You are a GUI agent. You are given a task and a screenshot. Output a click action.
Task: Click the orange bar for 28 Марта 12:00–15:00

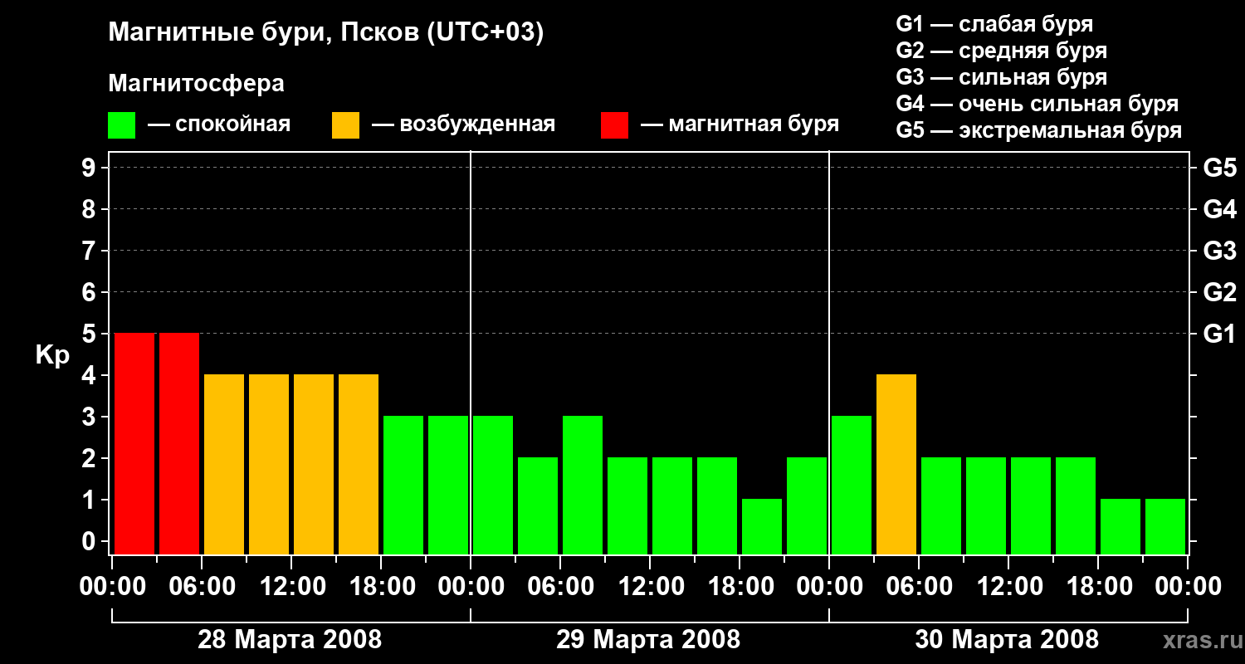[x=314, y=464]
